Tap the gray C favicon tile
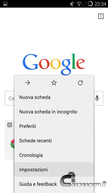Image resolution: width=108 pixels, height=193 pixels. [9, 125]
